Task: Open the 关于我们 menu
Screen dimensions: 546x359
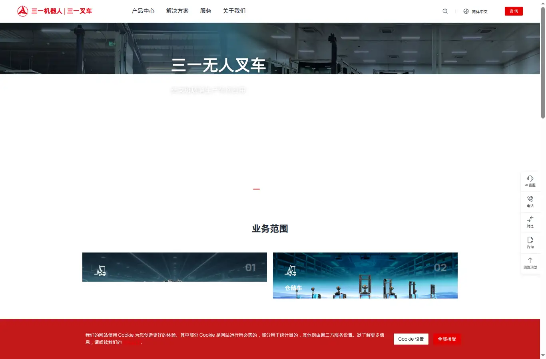Action: [x=234, y=11]
